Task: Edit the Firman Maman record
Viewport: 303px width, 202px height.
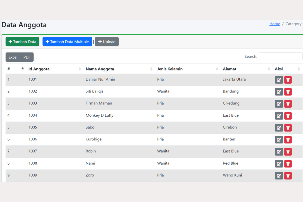Action: point(279,104)
